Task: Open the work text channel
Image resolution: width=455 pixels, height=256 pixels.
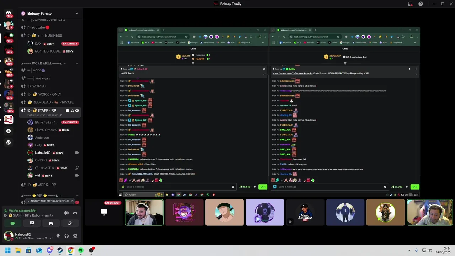Action: point(50,70)
